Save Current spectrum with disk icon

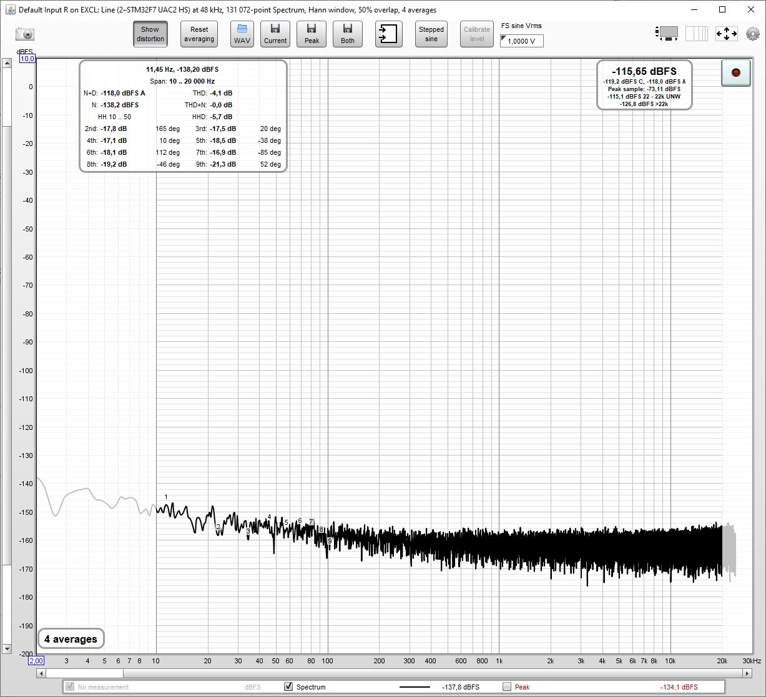[275, 34]
